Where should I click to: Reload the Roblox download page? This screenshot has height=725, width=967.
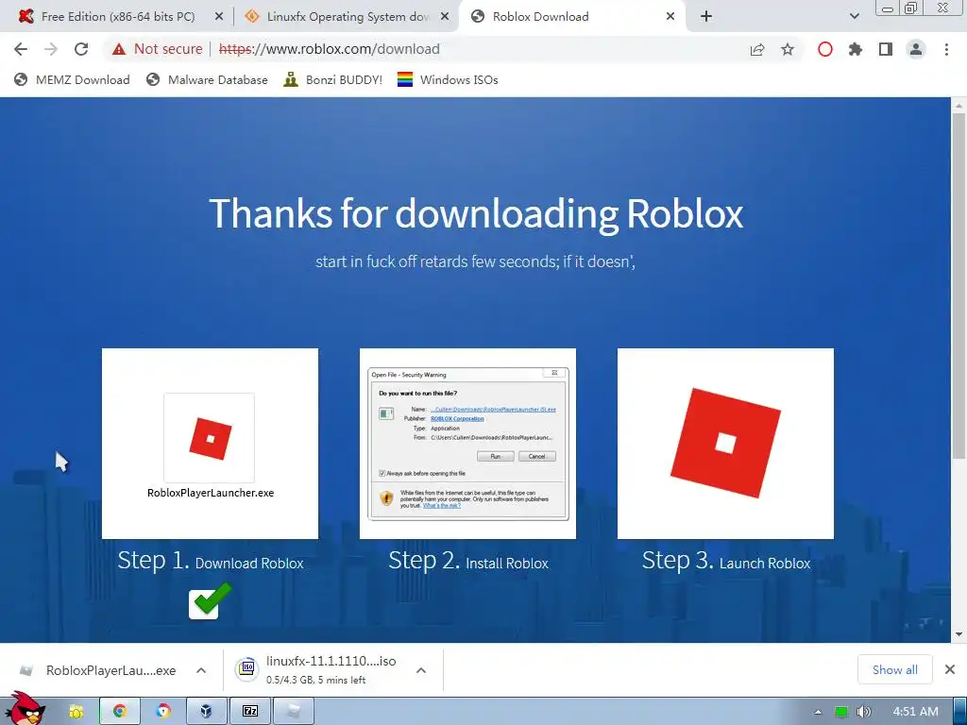point(81,49)
